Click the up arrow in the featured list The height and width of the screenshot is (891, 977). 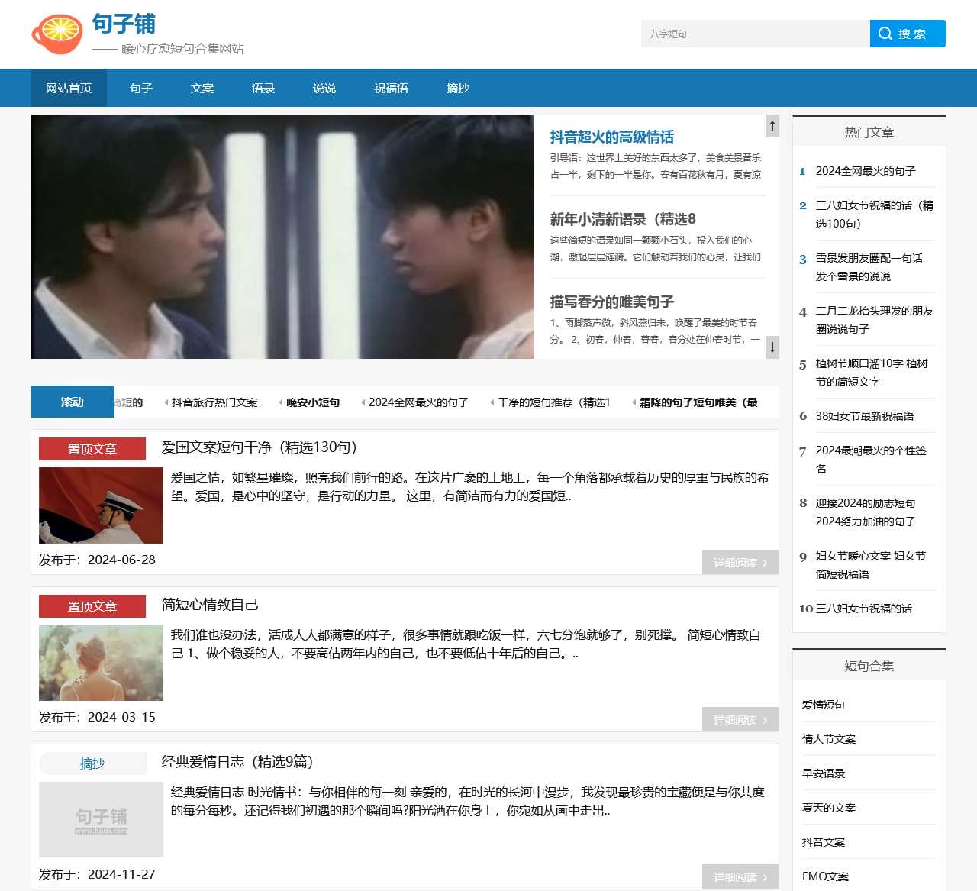772,126
